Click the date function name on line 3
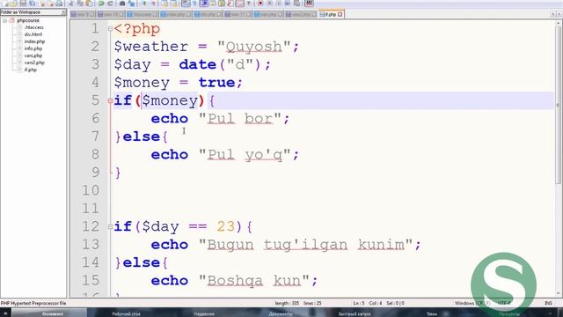Screen dimensions: 563x317 [x=197, y=64]
